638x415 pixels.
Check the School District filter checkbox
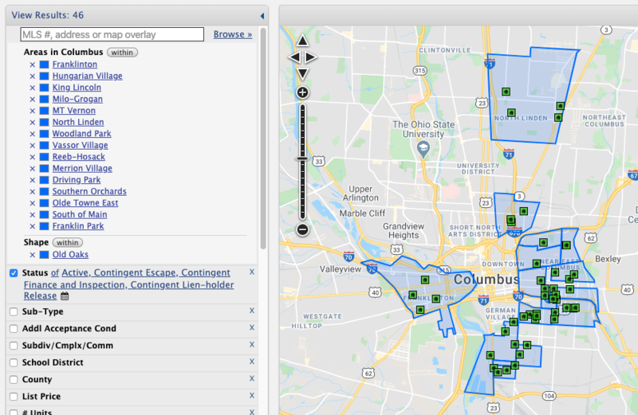14,363
